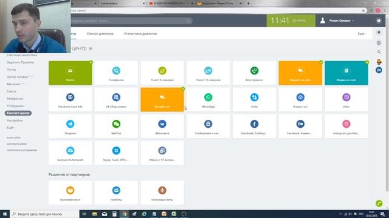The image size is (389, 218).
Task: Add the page to favorites with the star
Action: coord(91,48)
